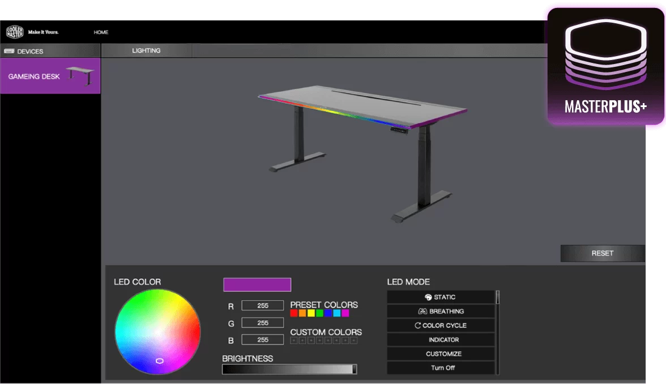Click the G value input field
The image size is (666, 384).
coord(263,323)
